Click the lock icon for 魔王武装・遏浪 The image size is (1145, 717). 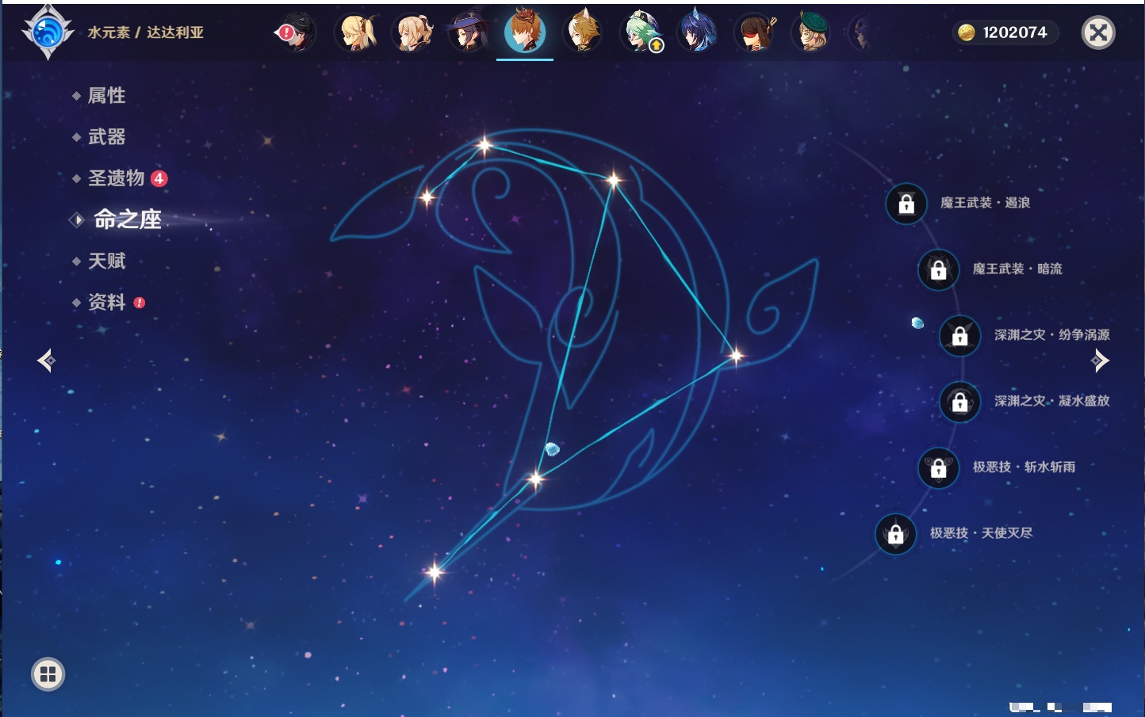point(906,204)
